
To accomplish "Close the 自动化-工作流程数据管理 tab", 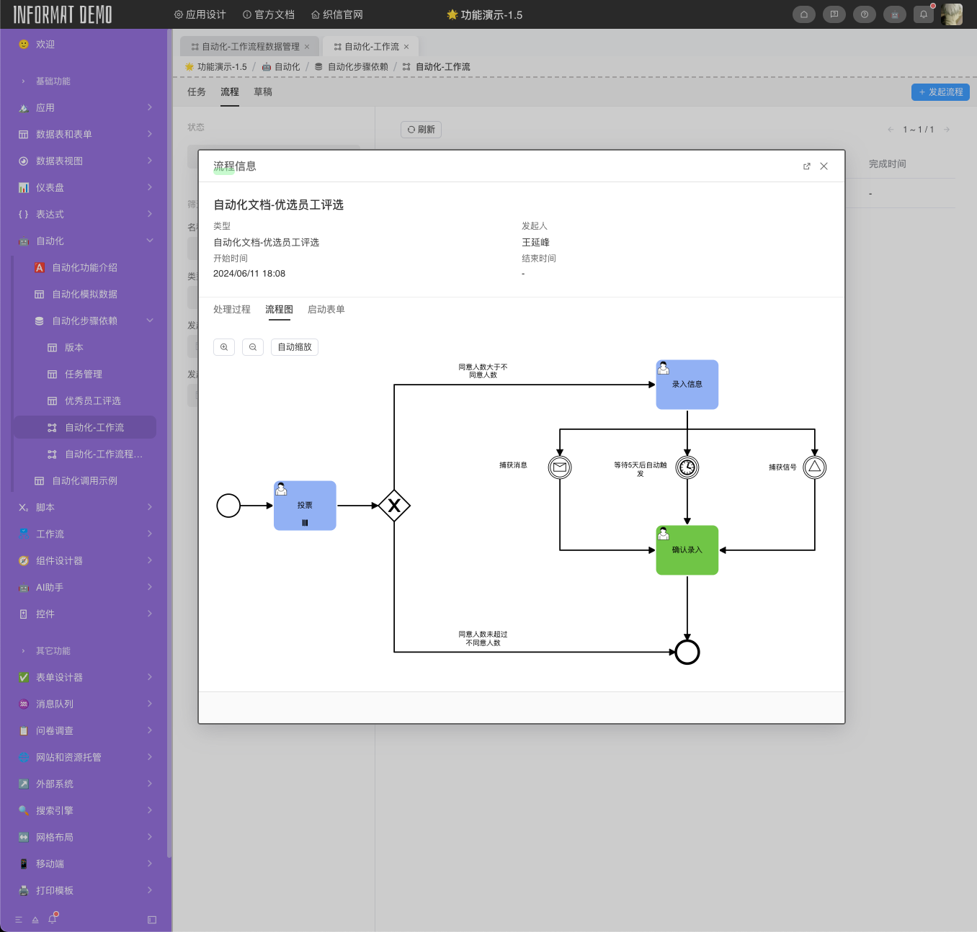I will click(307, 47).
